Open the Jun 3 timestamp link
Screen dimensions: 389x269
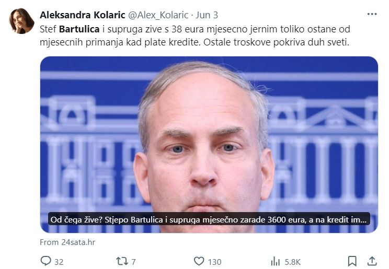(x=207, y=15)
